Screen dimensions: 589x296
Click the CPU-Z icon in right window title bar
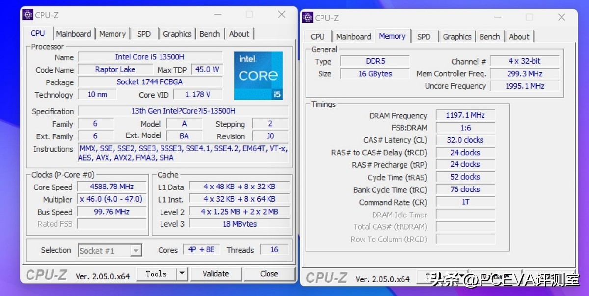coord(308,17)
